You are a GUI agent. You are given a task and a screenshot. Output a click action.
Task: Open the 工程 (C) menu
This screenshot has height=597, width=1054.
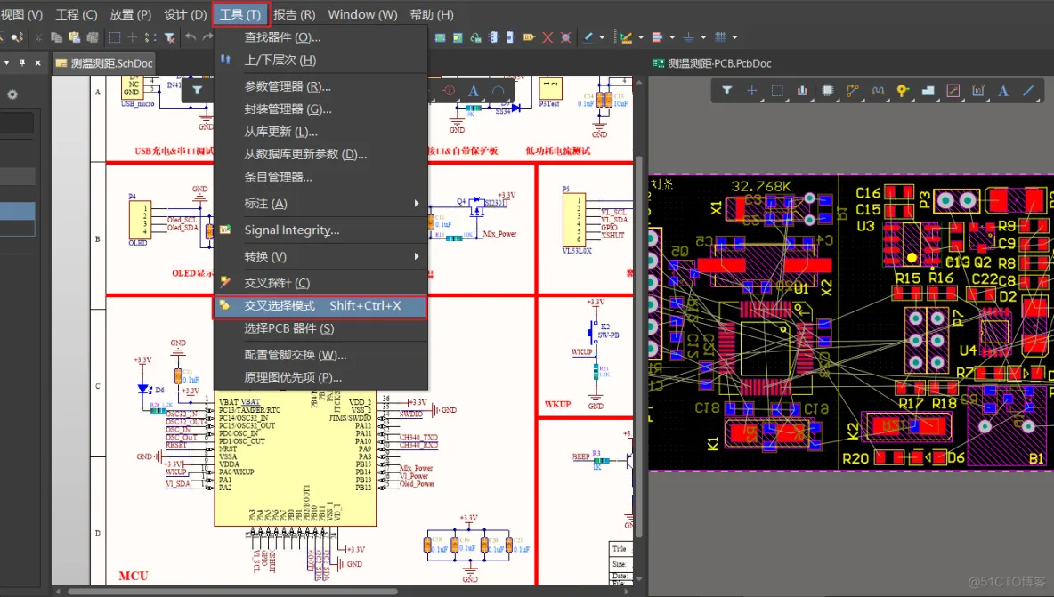coord(77,14)
